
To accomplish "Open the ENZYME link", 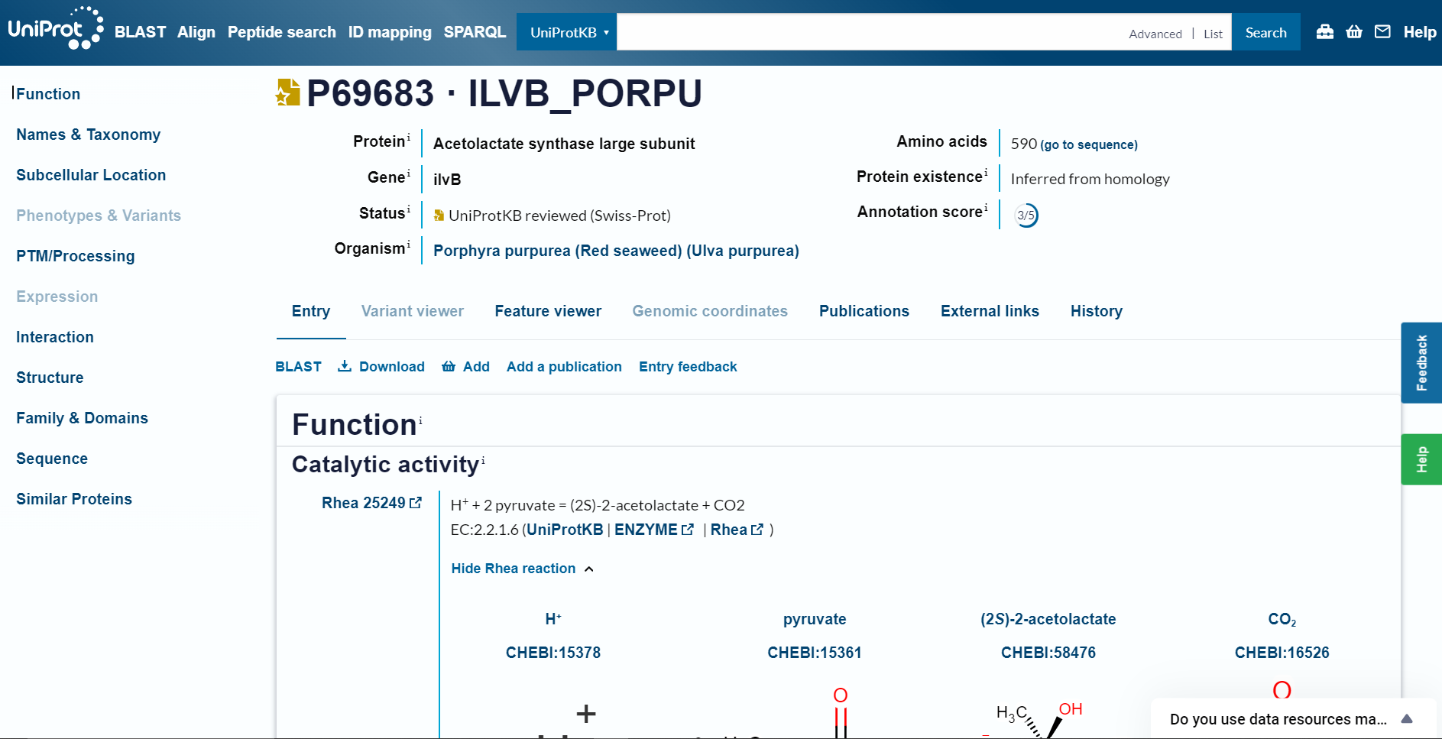I will click(646, 530).
